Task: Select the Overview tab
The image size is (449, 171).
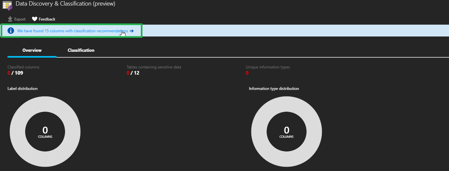Action: 32,50
